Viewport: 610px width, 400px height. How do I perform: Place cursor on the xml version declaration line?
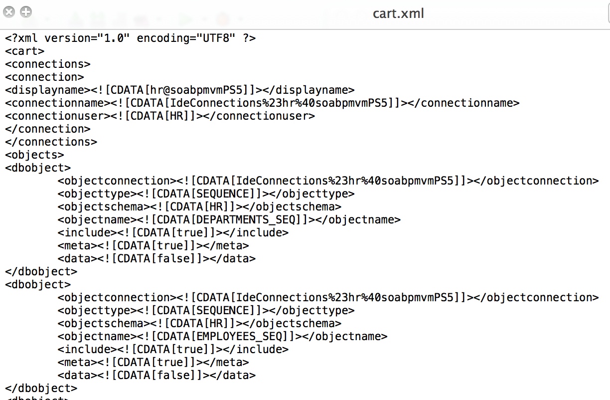click(x=131, y=38)
